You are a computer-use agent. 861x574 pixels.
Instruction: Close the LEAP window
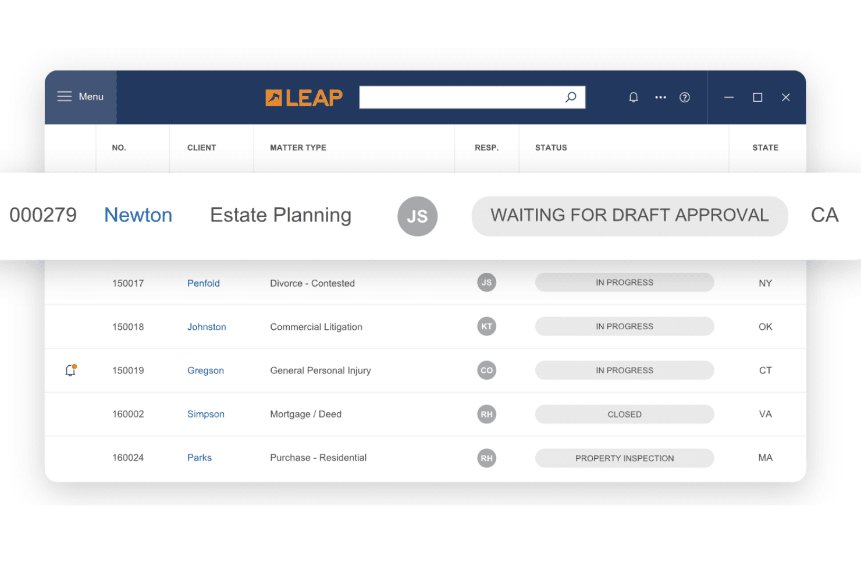pos(785,97)
